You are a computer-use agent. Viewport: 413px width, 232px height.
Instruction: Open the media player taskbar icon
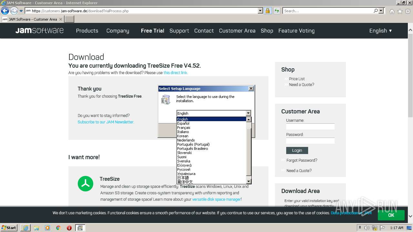click(x=47, y=228)
